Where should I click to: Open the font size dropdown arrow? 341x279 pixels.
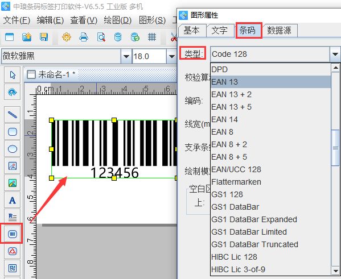pyautogui.click(x=172, y=56)
